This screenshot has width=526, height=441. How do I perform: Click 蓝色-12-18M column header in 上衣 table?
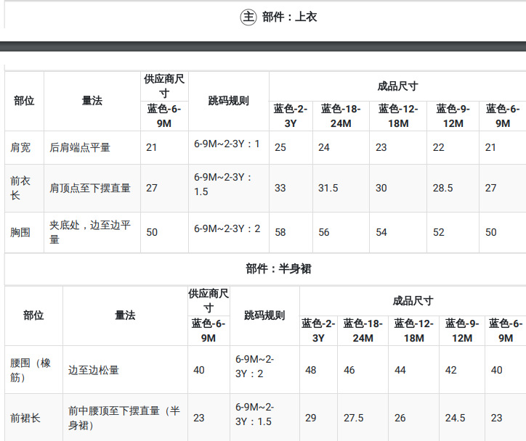[398, 116]
